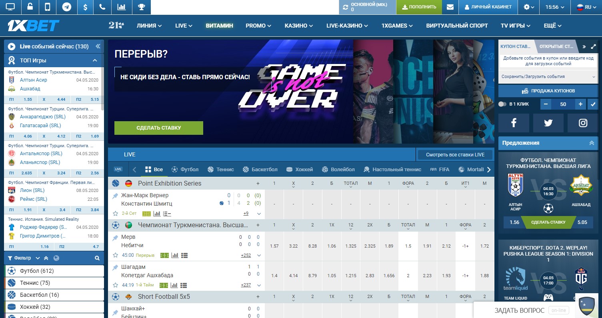This screenshot has height=318, width=602.
Task: Favorite the Мерв match with star
Action: [x=115, y=255]
